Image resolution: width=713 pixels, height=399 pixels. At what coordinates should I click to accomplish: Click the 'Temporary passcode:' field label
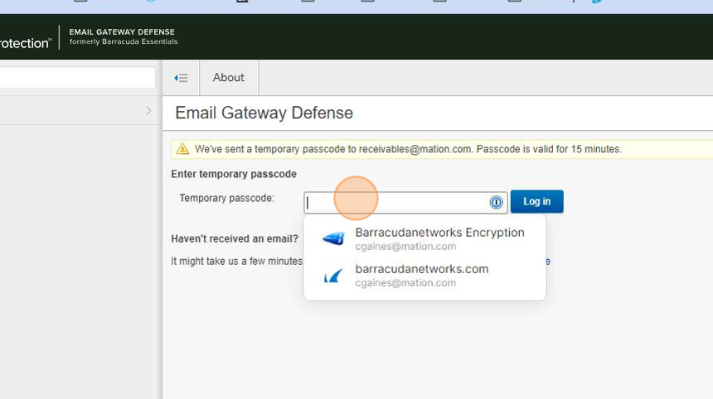pos(226,198)
